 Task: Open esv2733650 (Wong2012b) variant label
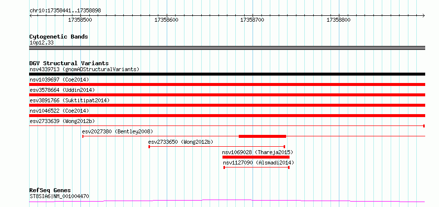pos(181,142)
